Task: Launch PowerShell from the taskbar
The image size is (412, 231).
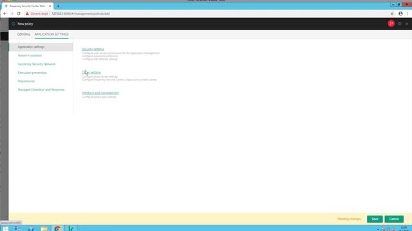Action: pyautogui.click(x=31, y=228)
